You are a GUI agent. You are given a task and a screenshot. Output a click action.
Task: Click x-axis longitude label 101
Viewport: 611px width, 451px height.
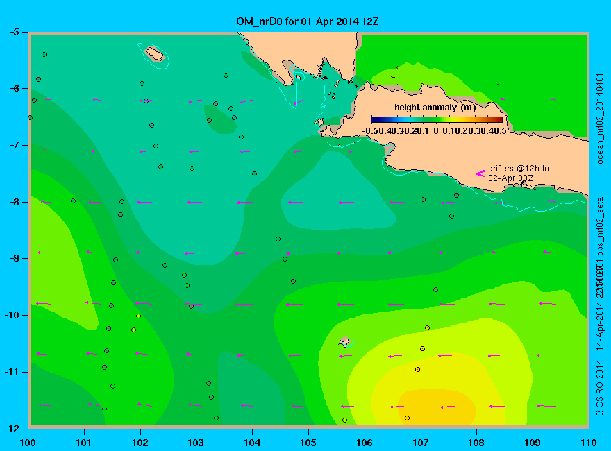pyautogui.click(x=84, y=443)
